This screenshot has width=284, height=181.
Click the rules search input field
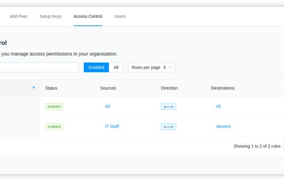(x=39, y=68)
